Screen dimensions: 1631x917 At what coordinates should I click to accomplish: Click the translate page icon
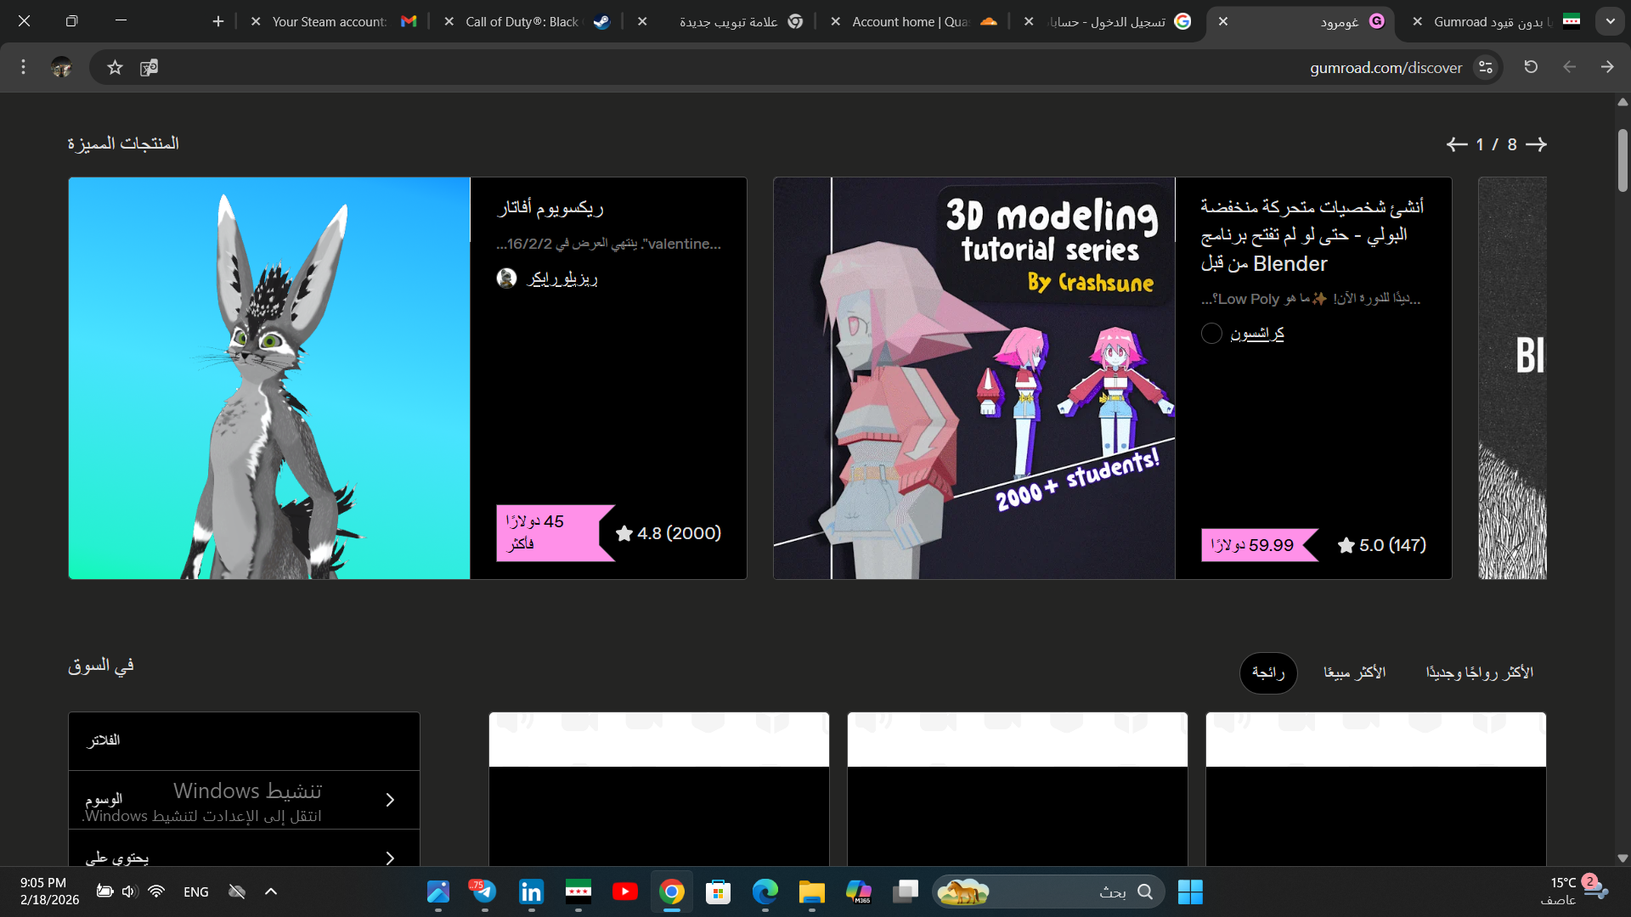[149, 67]
